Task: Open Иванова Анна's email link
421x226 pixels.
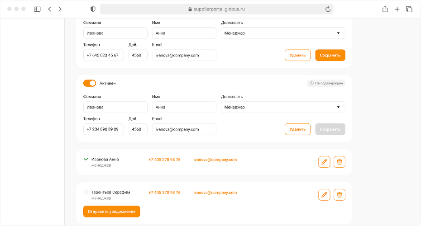Action: click(215, 160)
